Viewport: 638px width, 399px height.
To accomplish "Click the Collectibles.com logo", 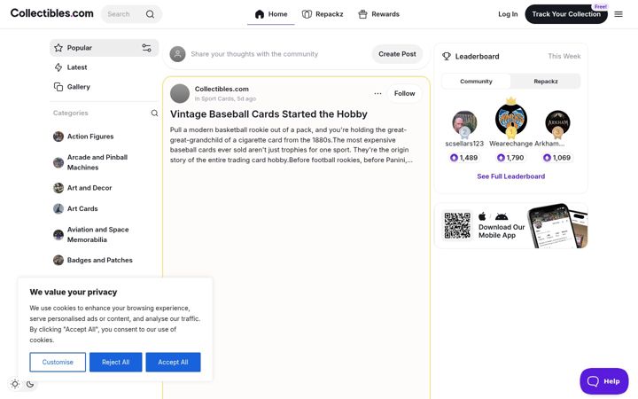I will pos(51,13).
